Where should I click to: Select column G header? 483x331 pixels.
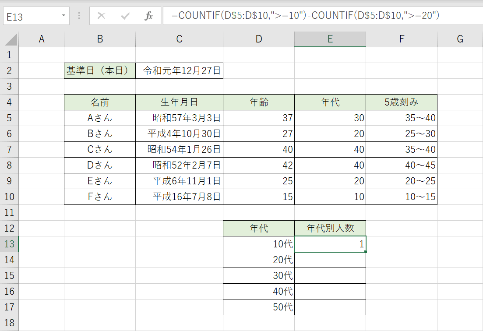click(460, 39)
